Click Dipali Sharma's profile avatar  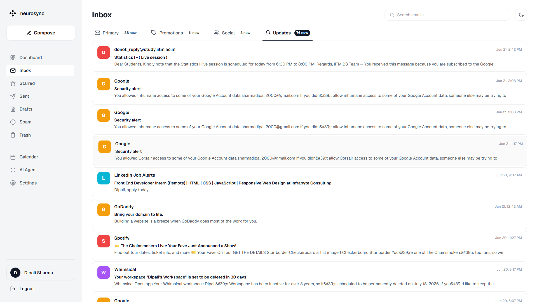(15, 273)
